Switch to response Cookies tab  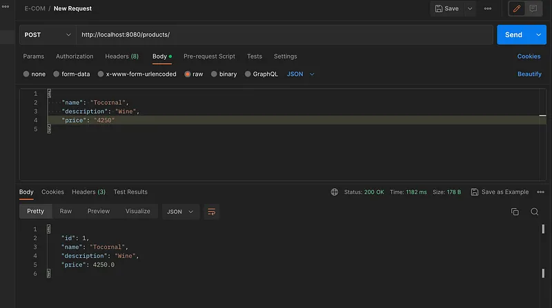coord(53,192)
